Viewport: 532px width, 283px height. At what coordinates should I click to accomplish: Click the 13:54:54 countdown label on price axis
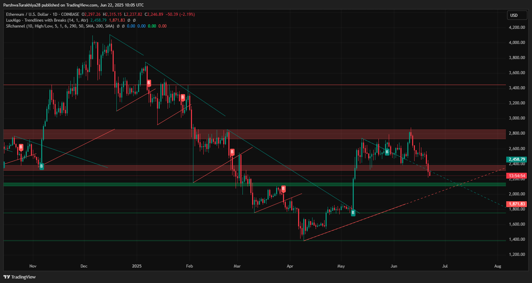[517, 176]
